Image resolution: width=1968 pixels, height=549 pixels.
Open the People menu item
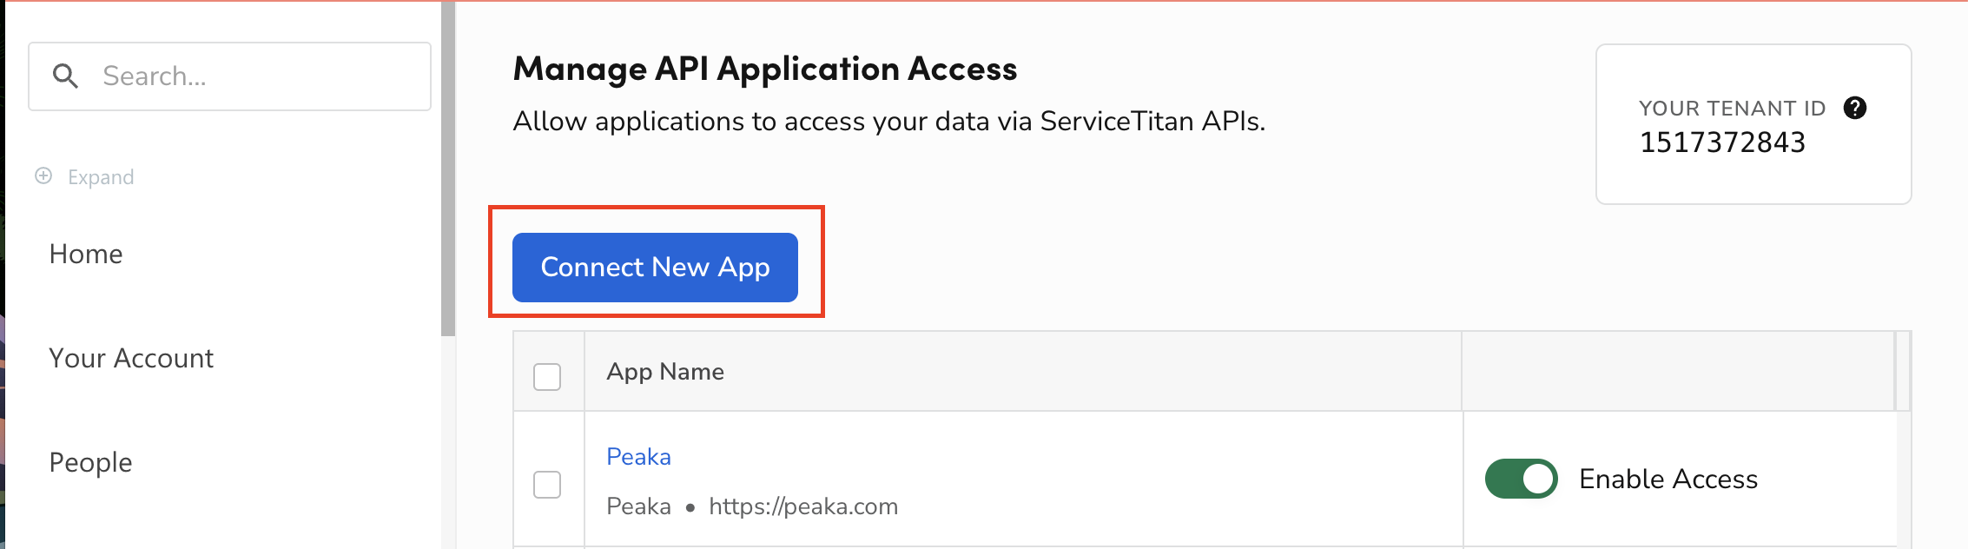pyautogui.click(x=90, y=462)
